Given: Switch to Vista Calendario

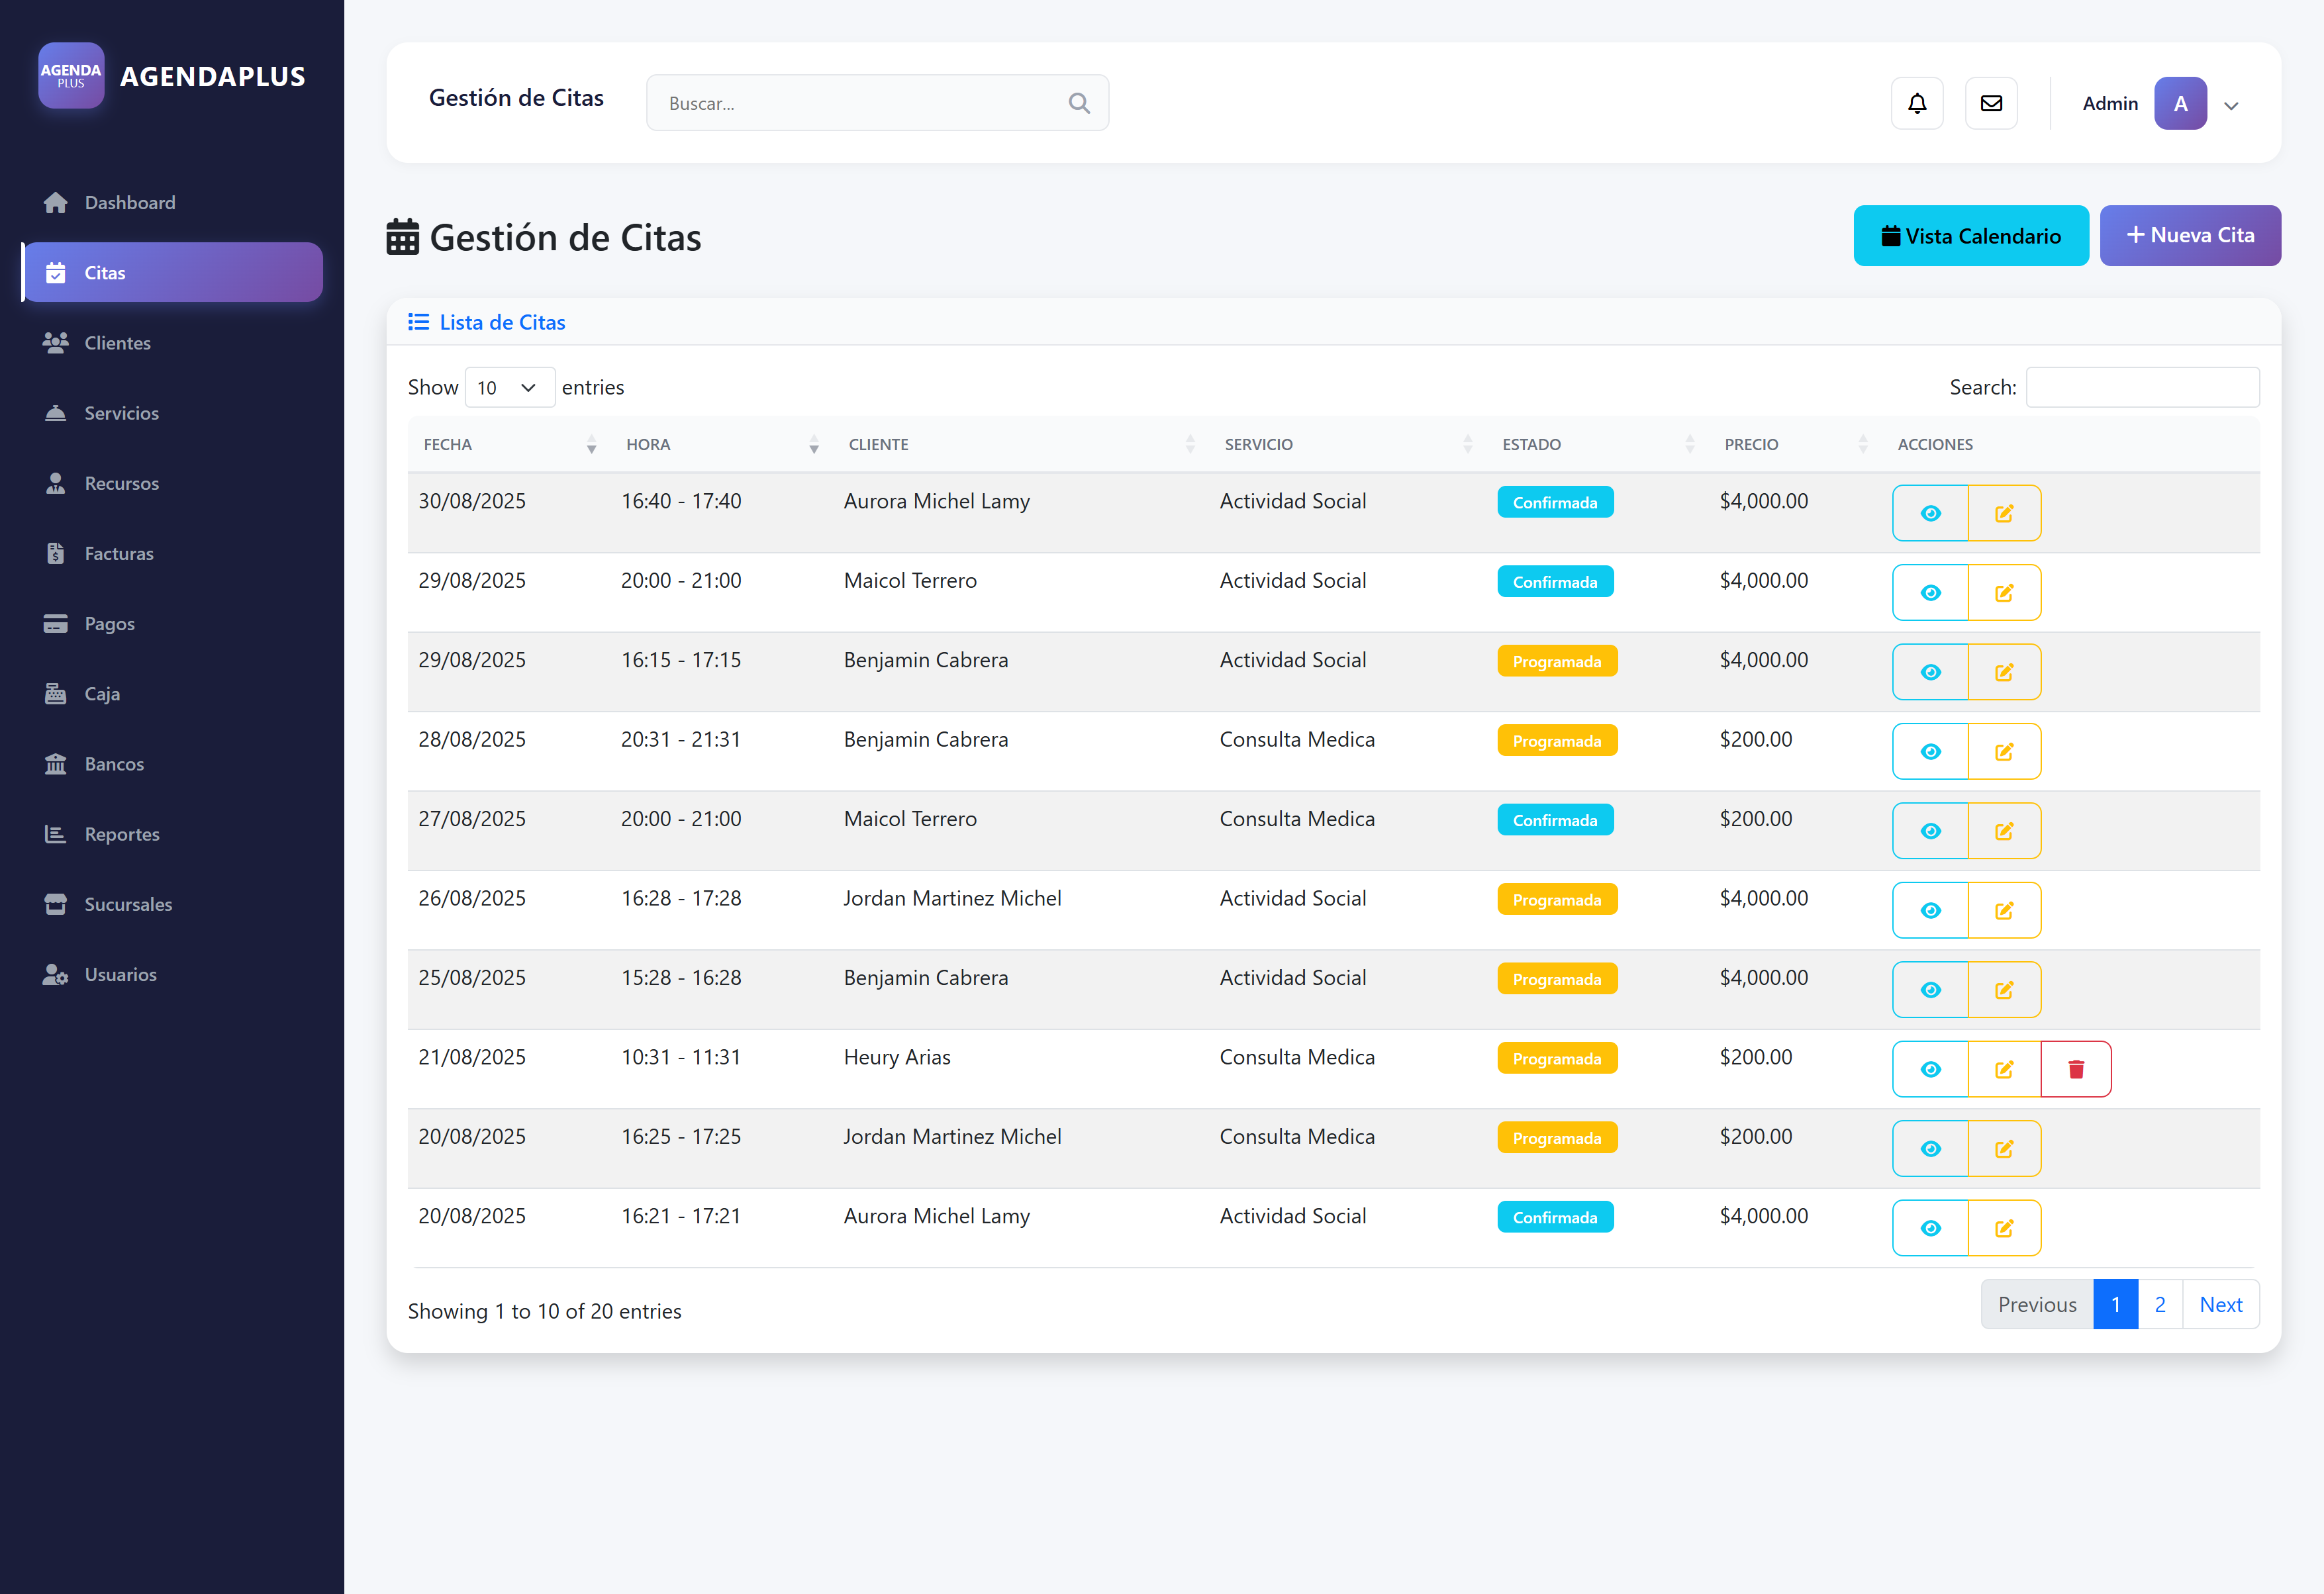Looking at the screenshot, I should (1970, 236).
